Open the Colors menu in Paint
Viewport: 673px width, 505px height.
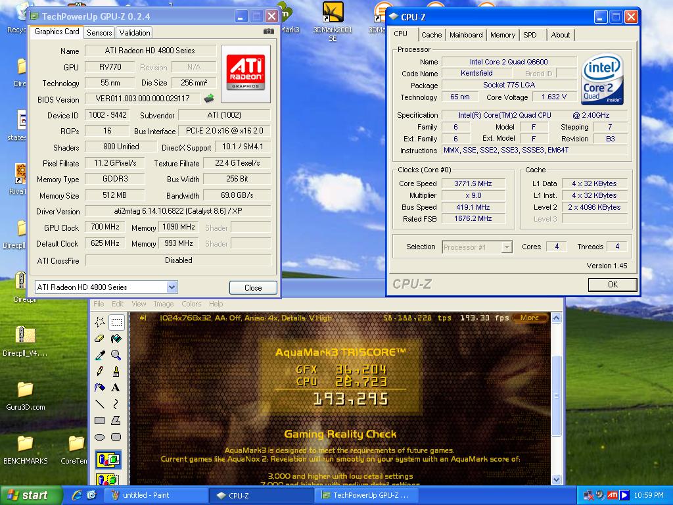(x=191, y=304)
